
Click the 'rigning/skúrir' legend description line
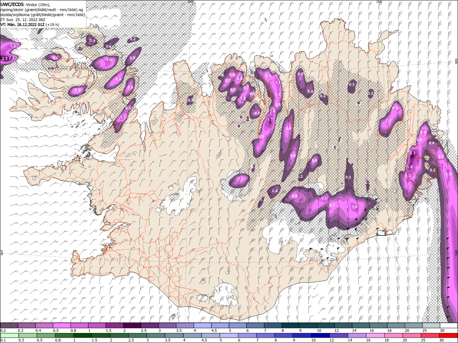point(42,10)
